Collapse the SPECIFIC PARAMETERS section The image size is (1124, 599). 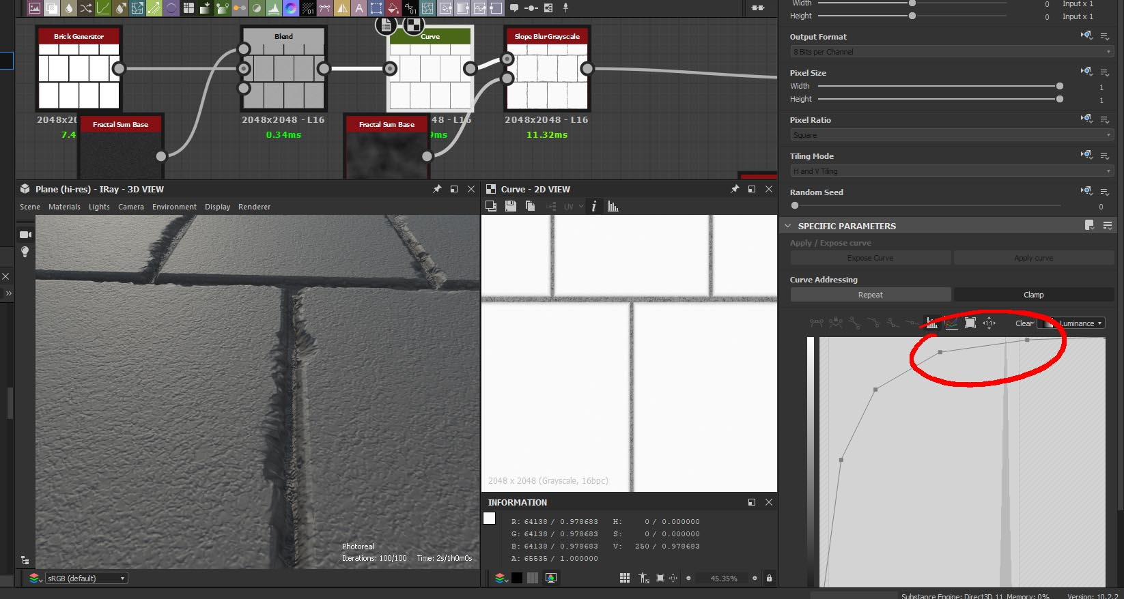787,226
